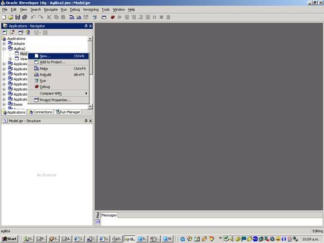Expand the Bases application node
Screen dimensions: 324x243
(4, 105)
